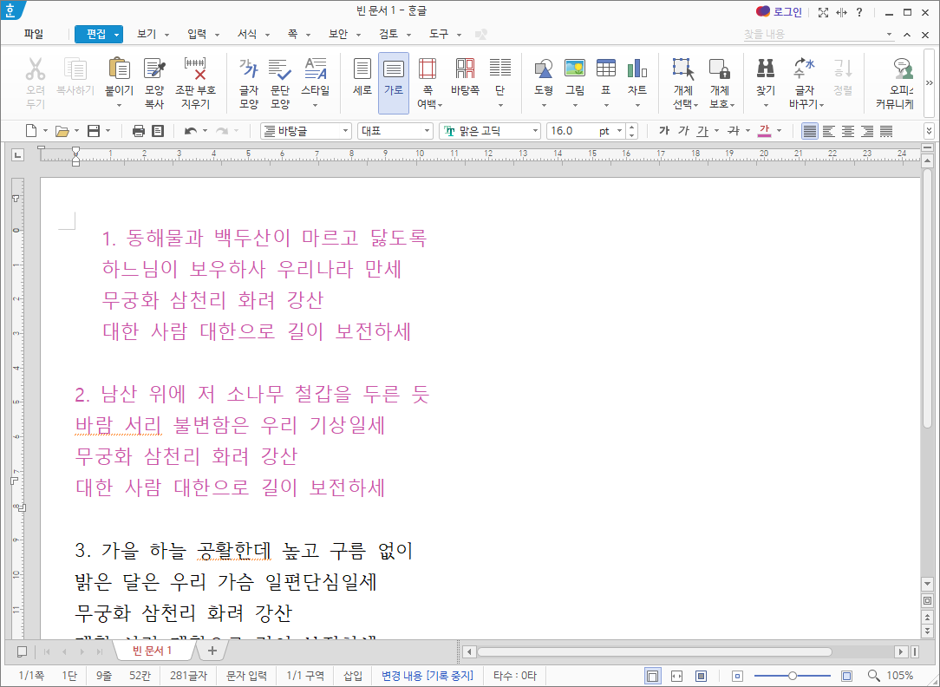Click the 단 columns icon
Screen dimensions: 940x687
[500, 69]
